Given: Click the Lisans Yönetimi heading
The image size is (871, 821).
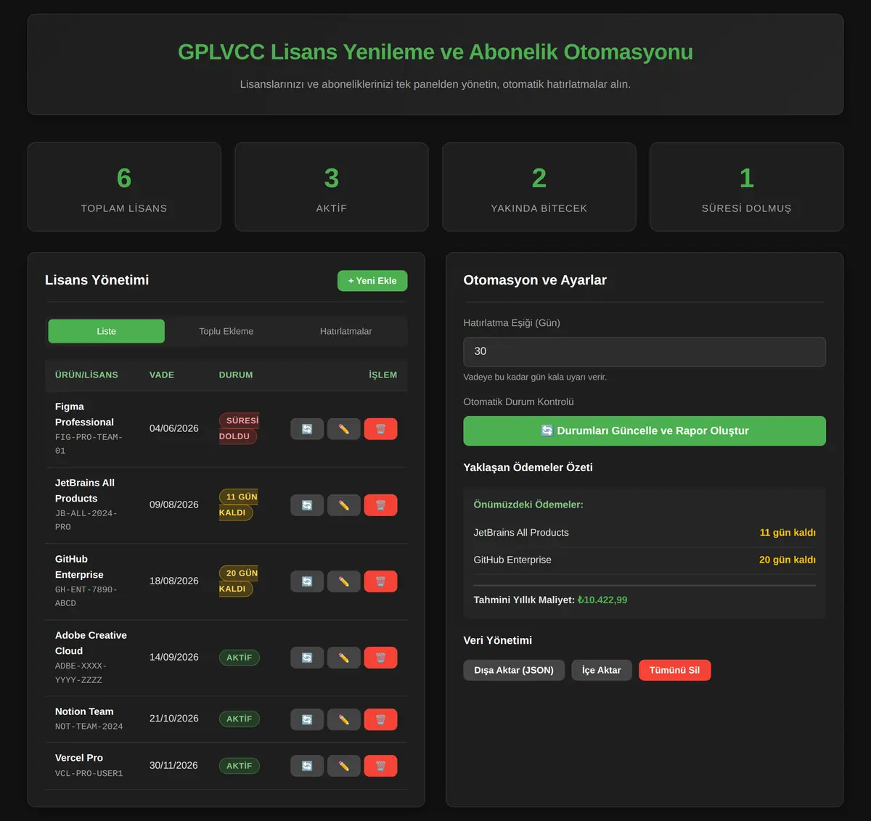Looking at the screenshot, I should tap(97, 280).
